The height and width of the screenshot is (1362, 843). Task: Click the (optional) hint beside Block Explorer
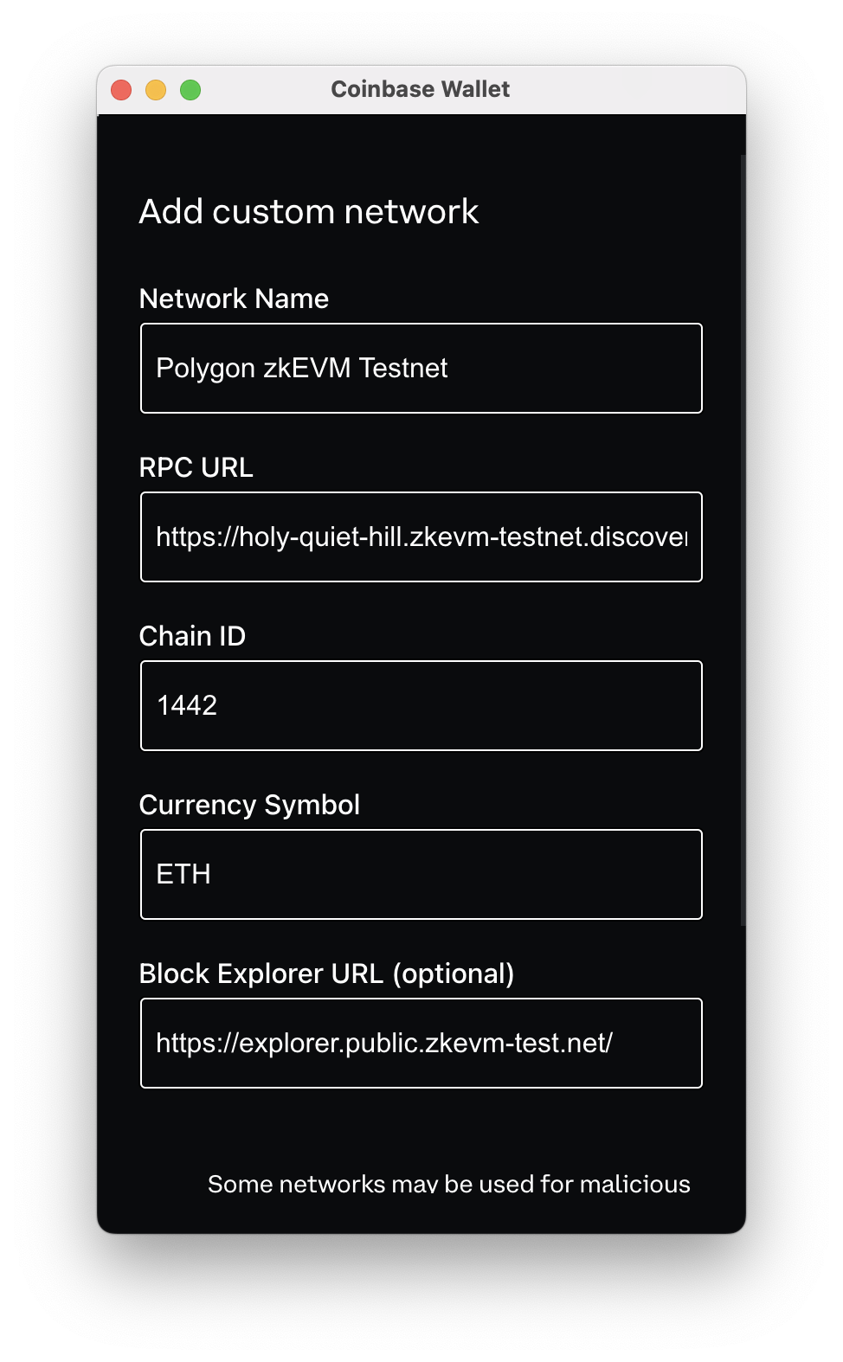tap(454, 973)
